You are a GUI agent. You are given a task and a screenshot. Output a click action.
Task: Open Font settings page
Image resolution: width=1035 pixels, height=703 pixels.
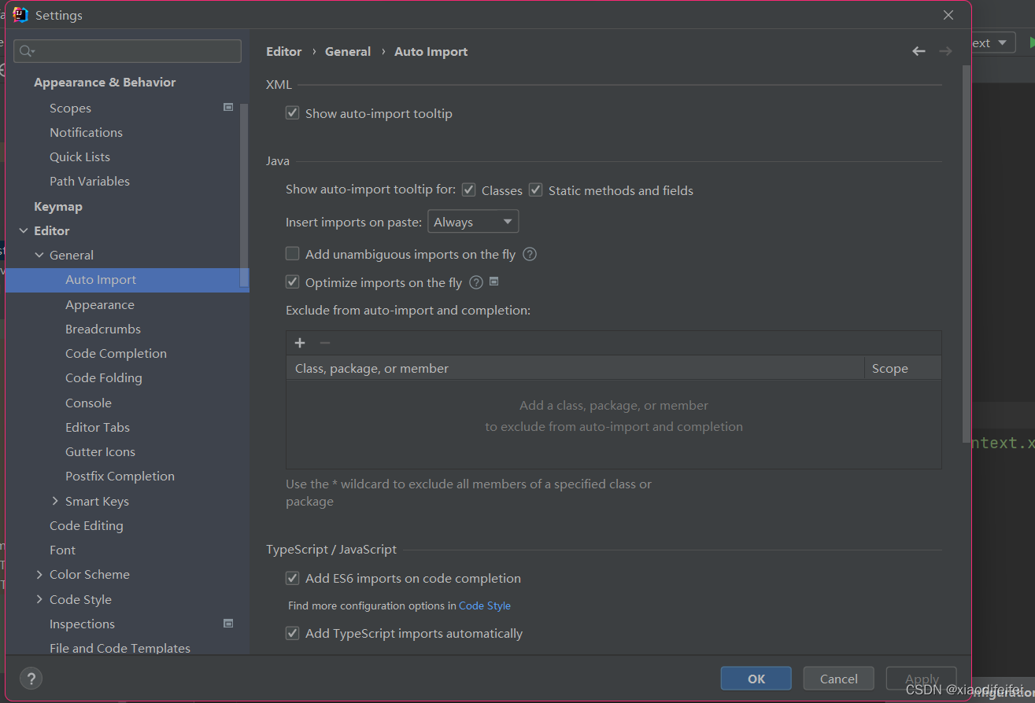point(63,550)
